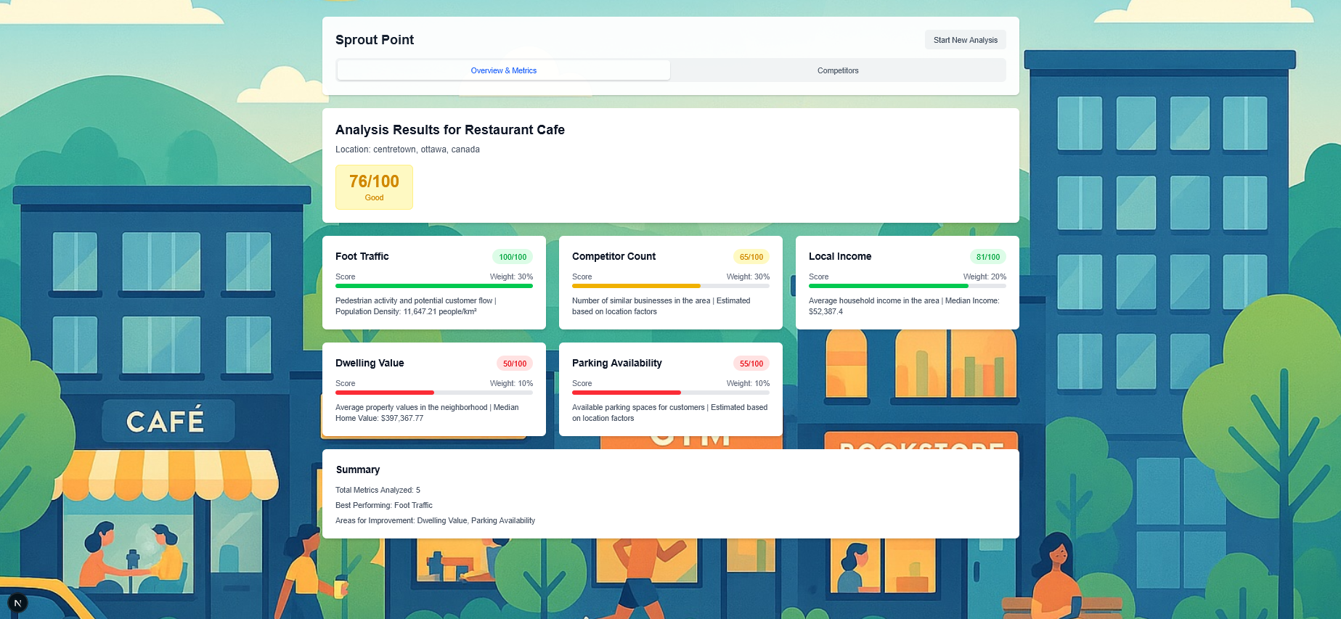This screenshot has width=1341, height=619.
Task: Click the Dwelling Value 50/100 badge
Action: [515, 364]
